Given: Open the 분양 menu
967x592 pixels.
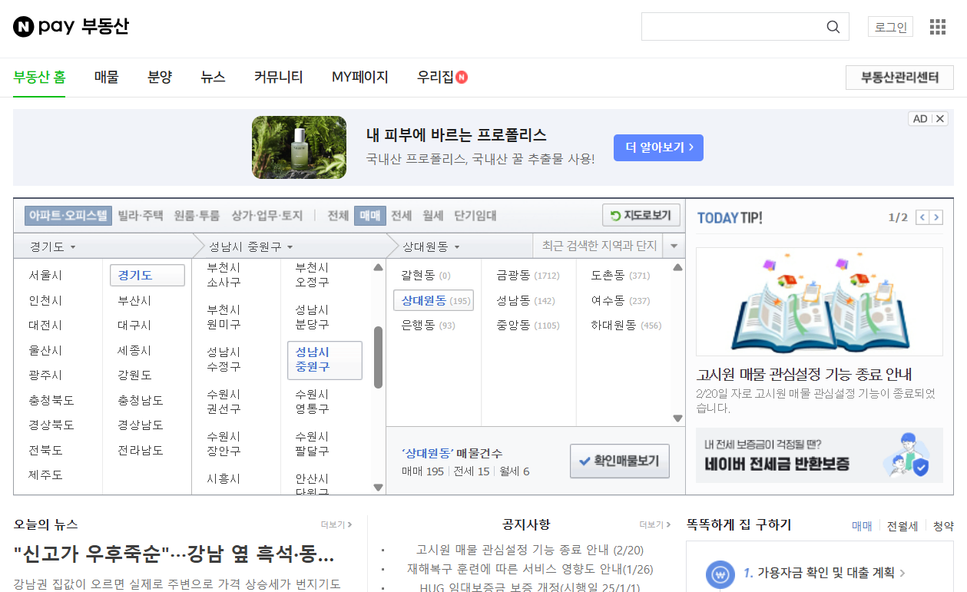Looking at the screenshot, I should coord(160,77).
